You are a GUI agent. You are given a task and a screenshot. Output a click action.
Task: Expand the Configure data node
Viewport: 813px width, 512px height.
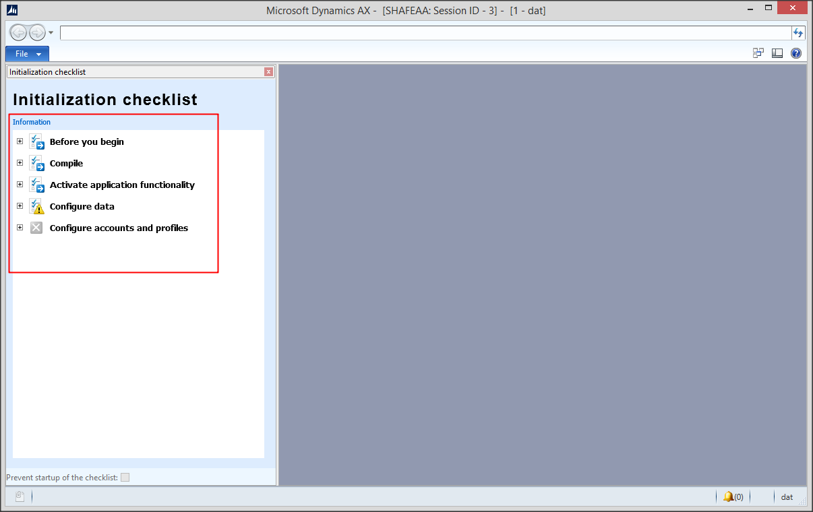[20, 206]
